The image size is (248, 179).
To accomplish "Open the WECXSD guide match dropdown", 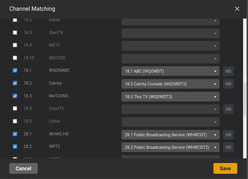I will click(x=171, y=59).
